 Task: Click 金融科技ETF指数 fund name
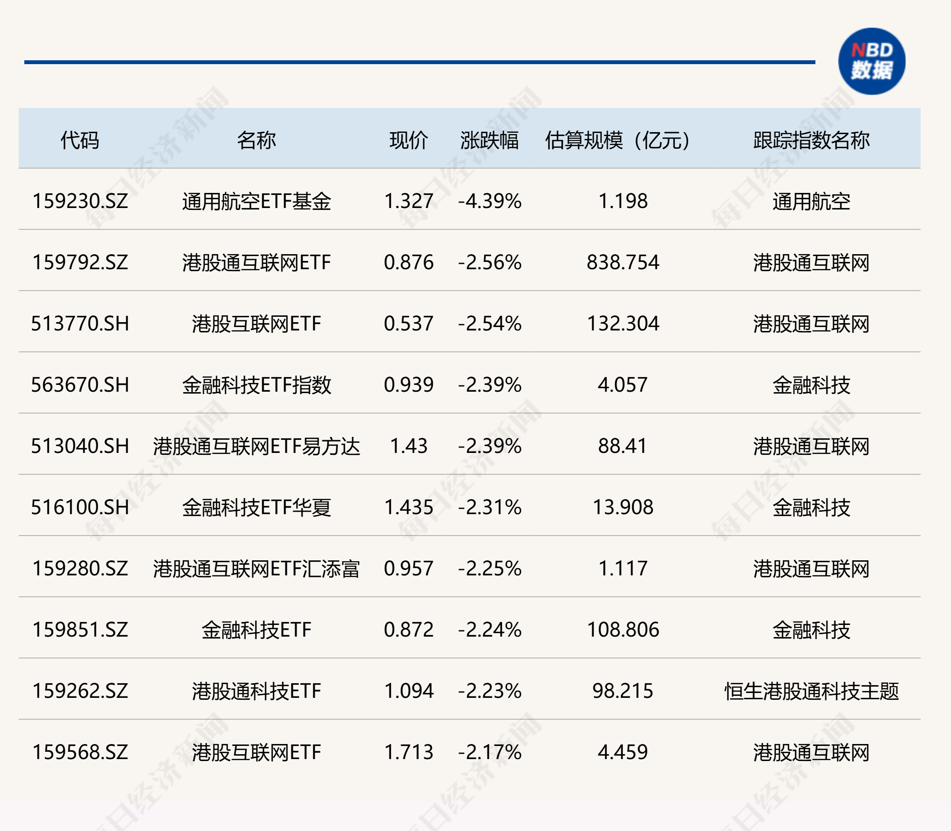[x=256, y=385]
